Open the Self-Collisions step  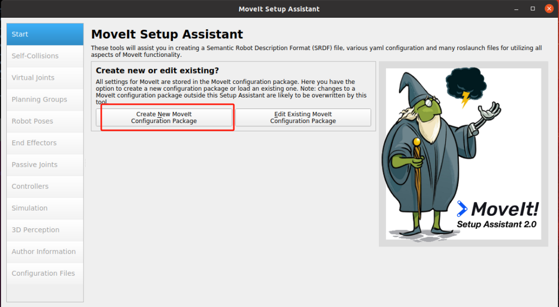pos(45,56)
